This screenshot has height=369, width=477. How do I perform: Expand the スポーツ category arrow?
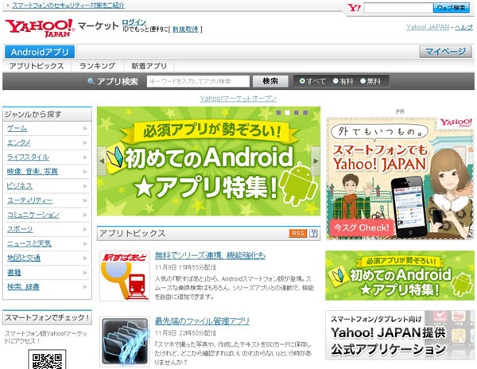pos(85,229)
